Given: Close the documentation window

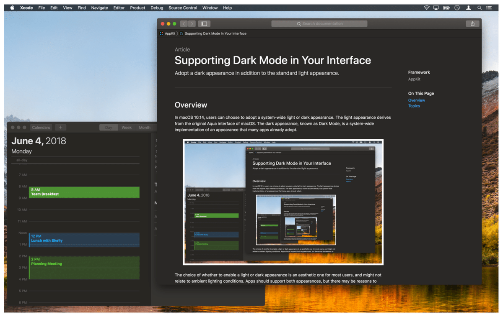Looking at the screenshot, I should 163,24.
